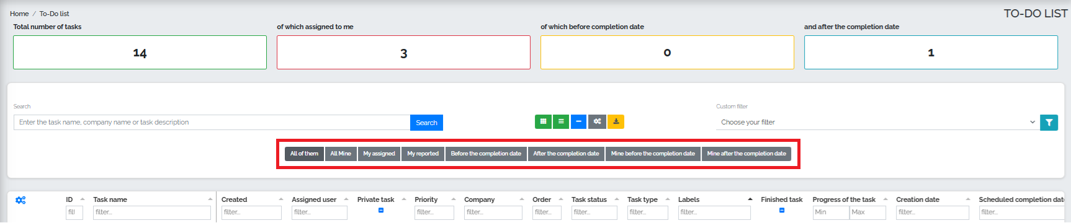Screen dimensions: 1071x223
Task: Sort by ID column arrow
Action: [x=83, y=199]
